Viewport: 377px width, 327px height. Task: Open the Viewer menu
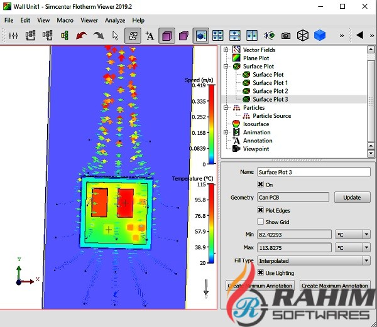(x=89, y=21)
